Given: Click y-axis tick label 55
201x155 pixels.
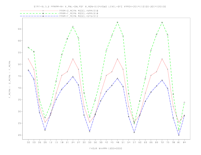Looking at the screenshot, I should [19, 53].
